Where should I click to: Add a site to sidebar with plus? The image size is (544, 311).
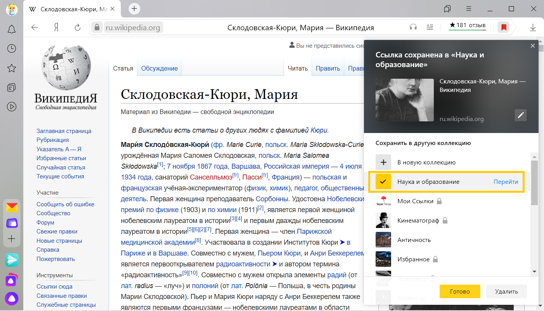[x=12, y=239]
